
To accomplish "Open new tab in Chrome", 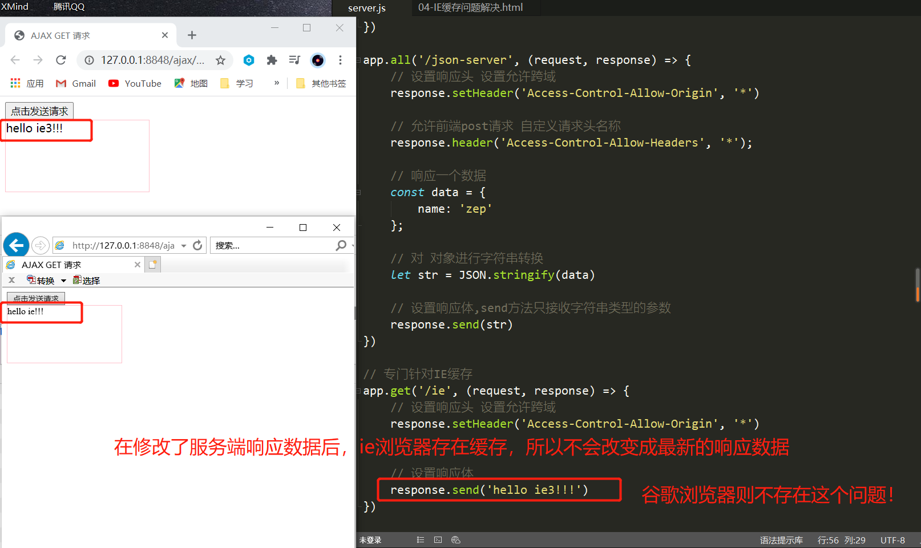I will 192,35.
